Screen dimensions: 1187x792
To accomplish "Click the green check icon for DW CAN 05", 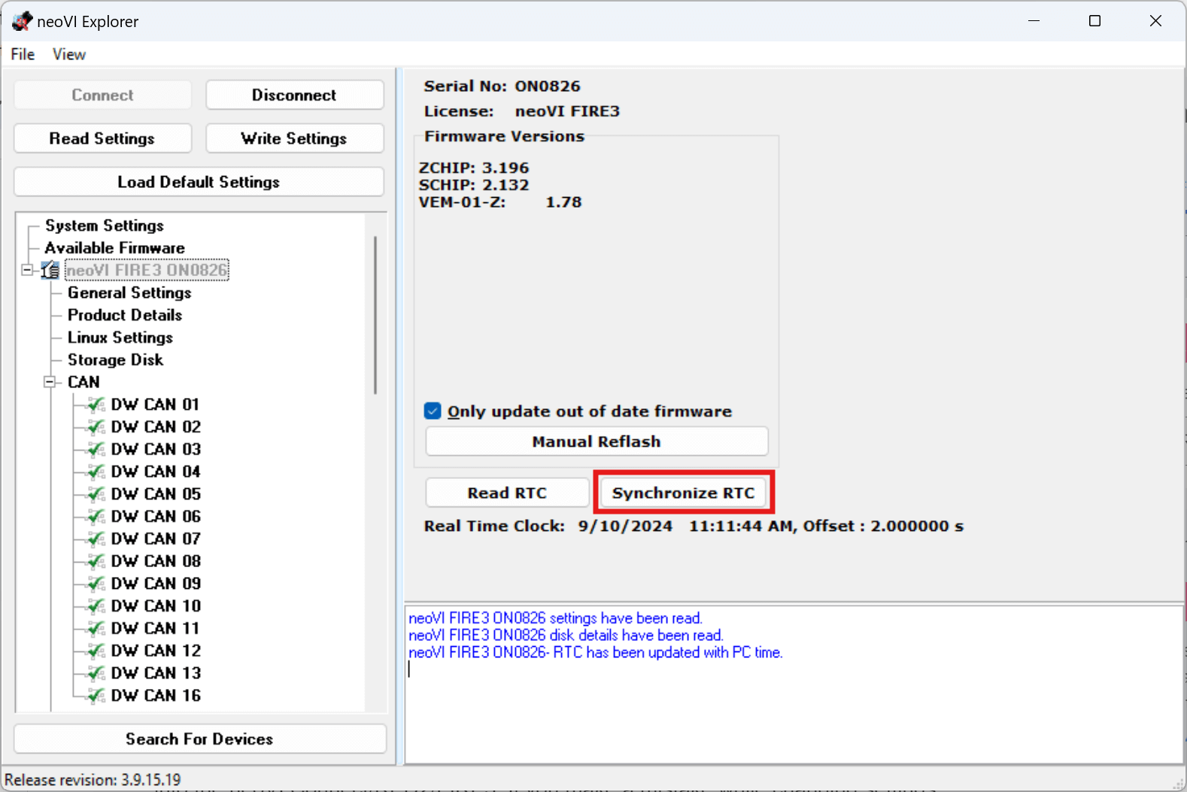I will click(x=96, y=494).
